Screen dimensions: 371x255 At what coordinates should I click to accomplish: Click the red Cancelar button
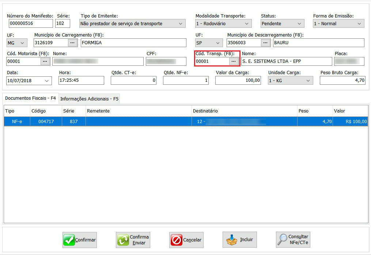[186, 240]
